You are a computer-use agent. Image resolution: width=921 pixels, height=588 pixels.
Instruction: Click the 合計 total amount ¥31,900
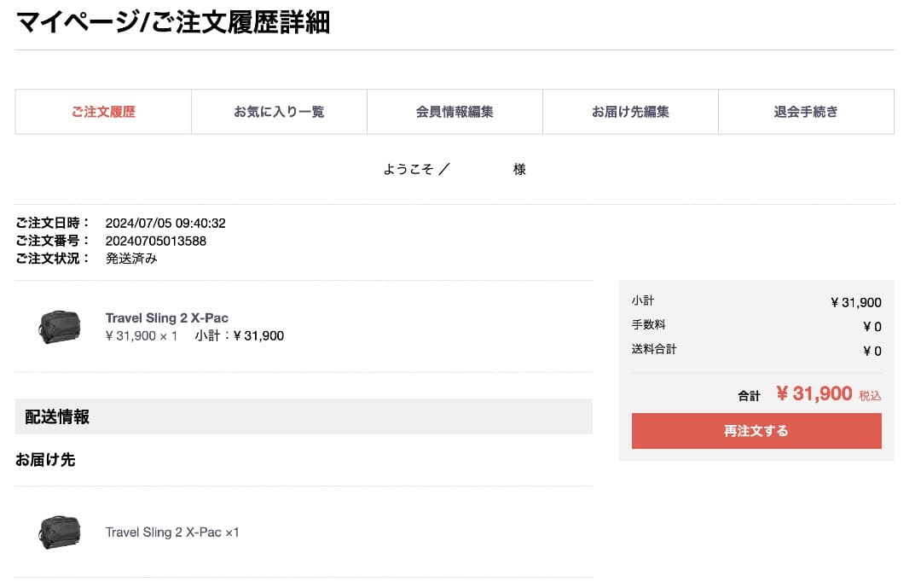pos(814,393)
